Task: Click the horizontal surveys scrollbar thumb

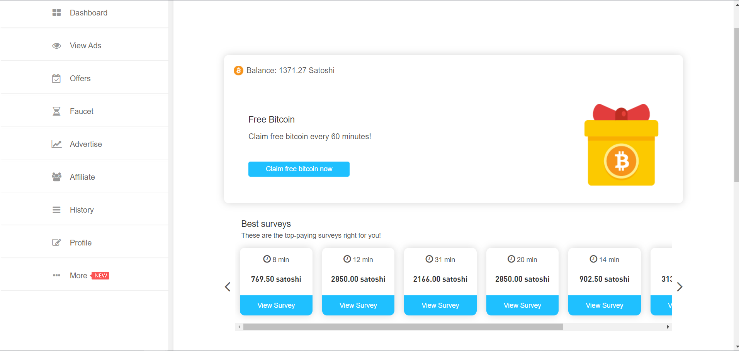Action: point(403,327)
